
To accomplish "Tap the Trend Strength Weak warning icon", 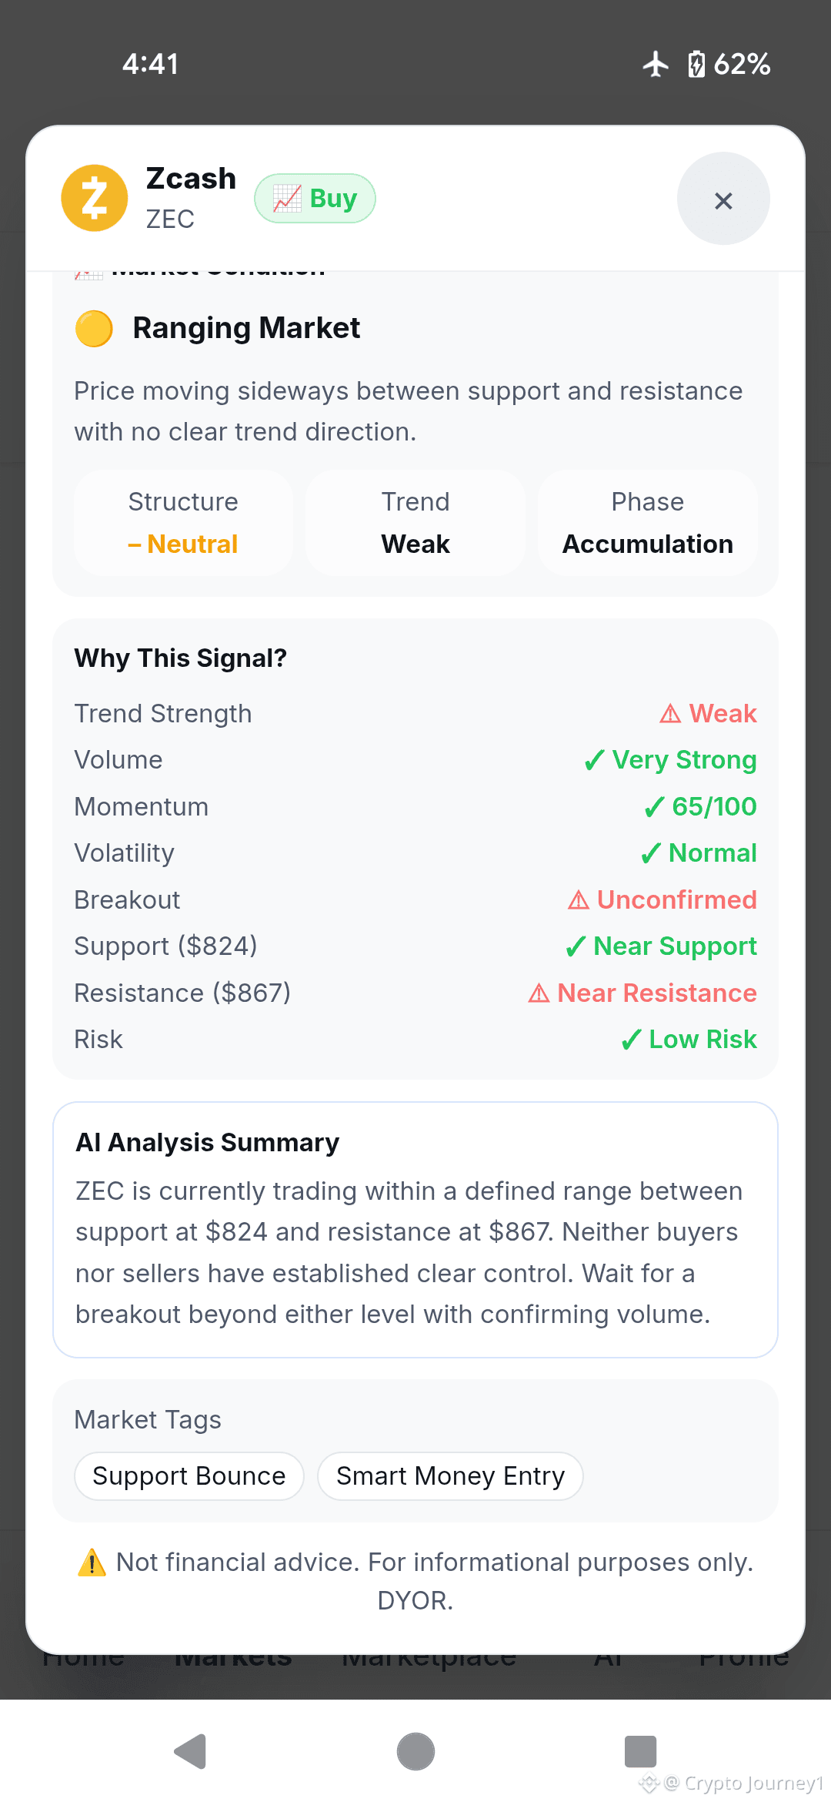I will click(x=670, y=714).
